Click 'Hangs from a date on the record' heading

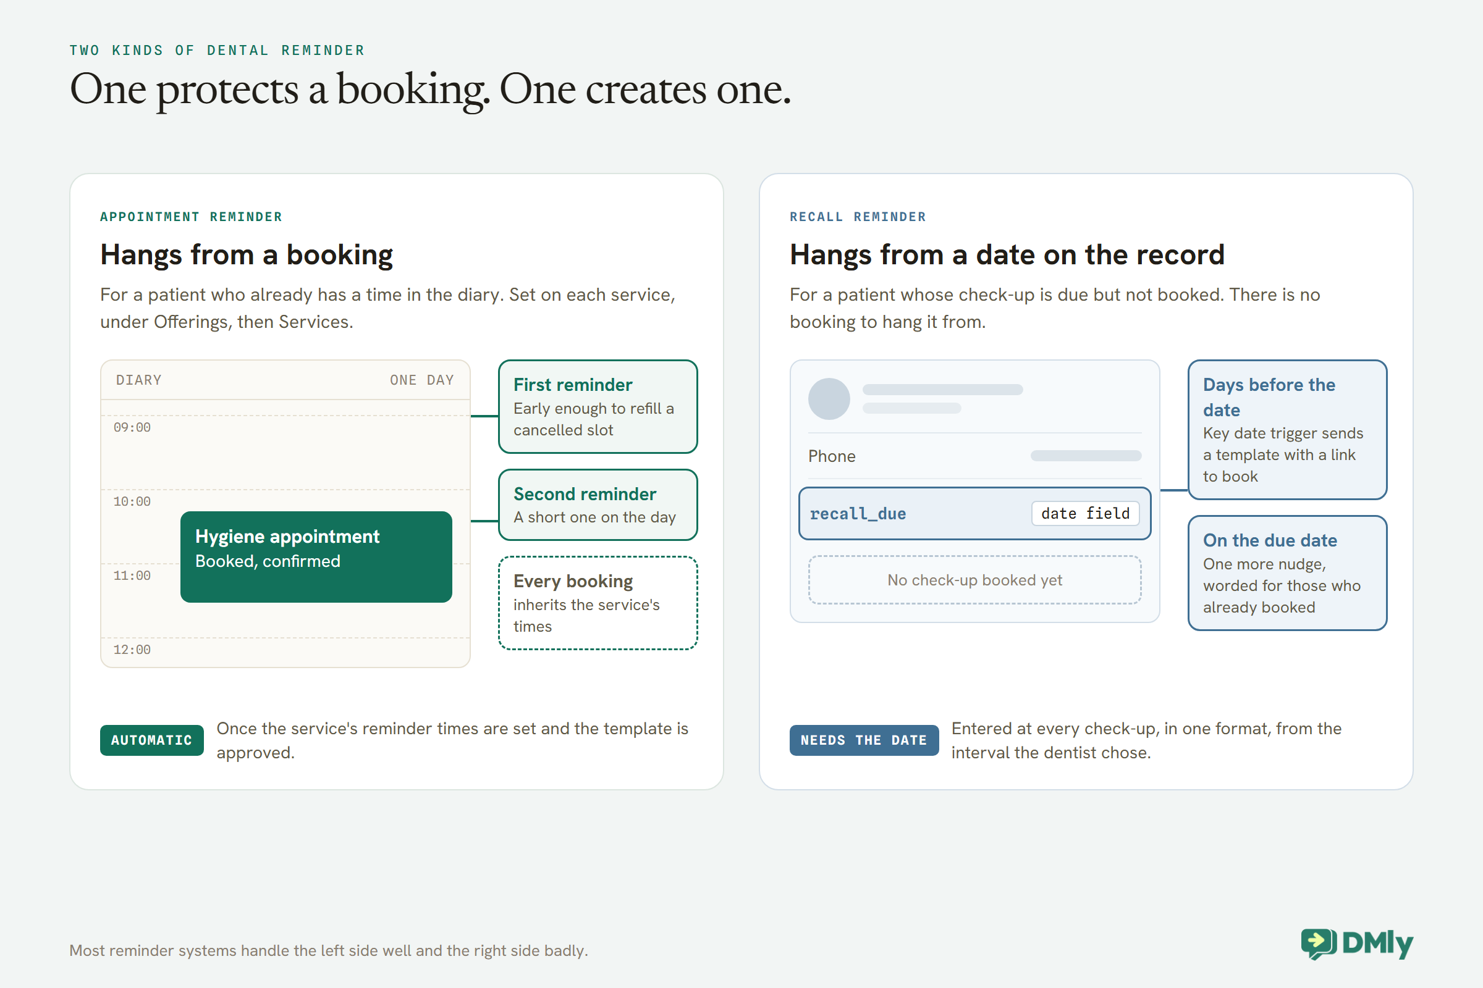1007,254
